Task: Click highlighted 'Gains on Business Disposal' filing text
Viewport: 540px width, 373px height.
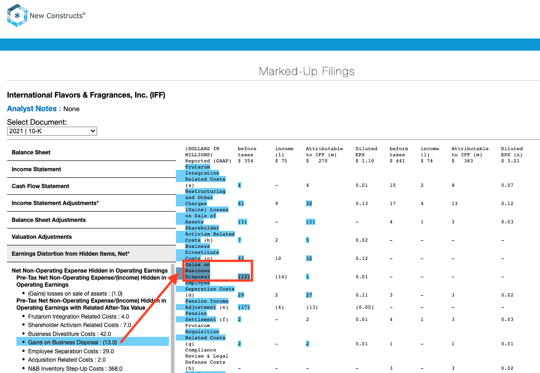Action: 198,271
